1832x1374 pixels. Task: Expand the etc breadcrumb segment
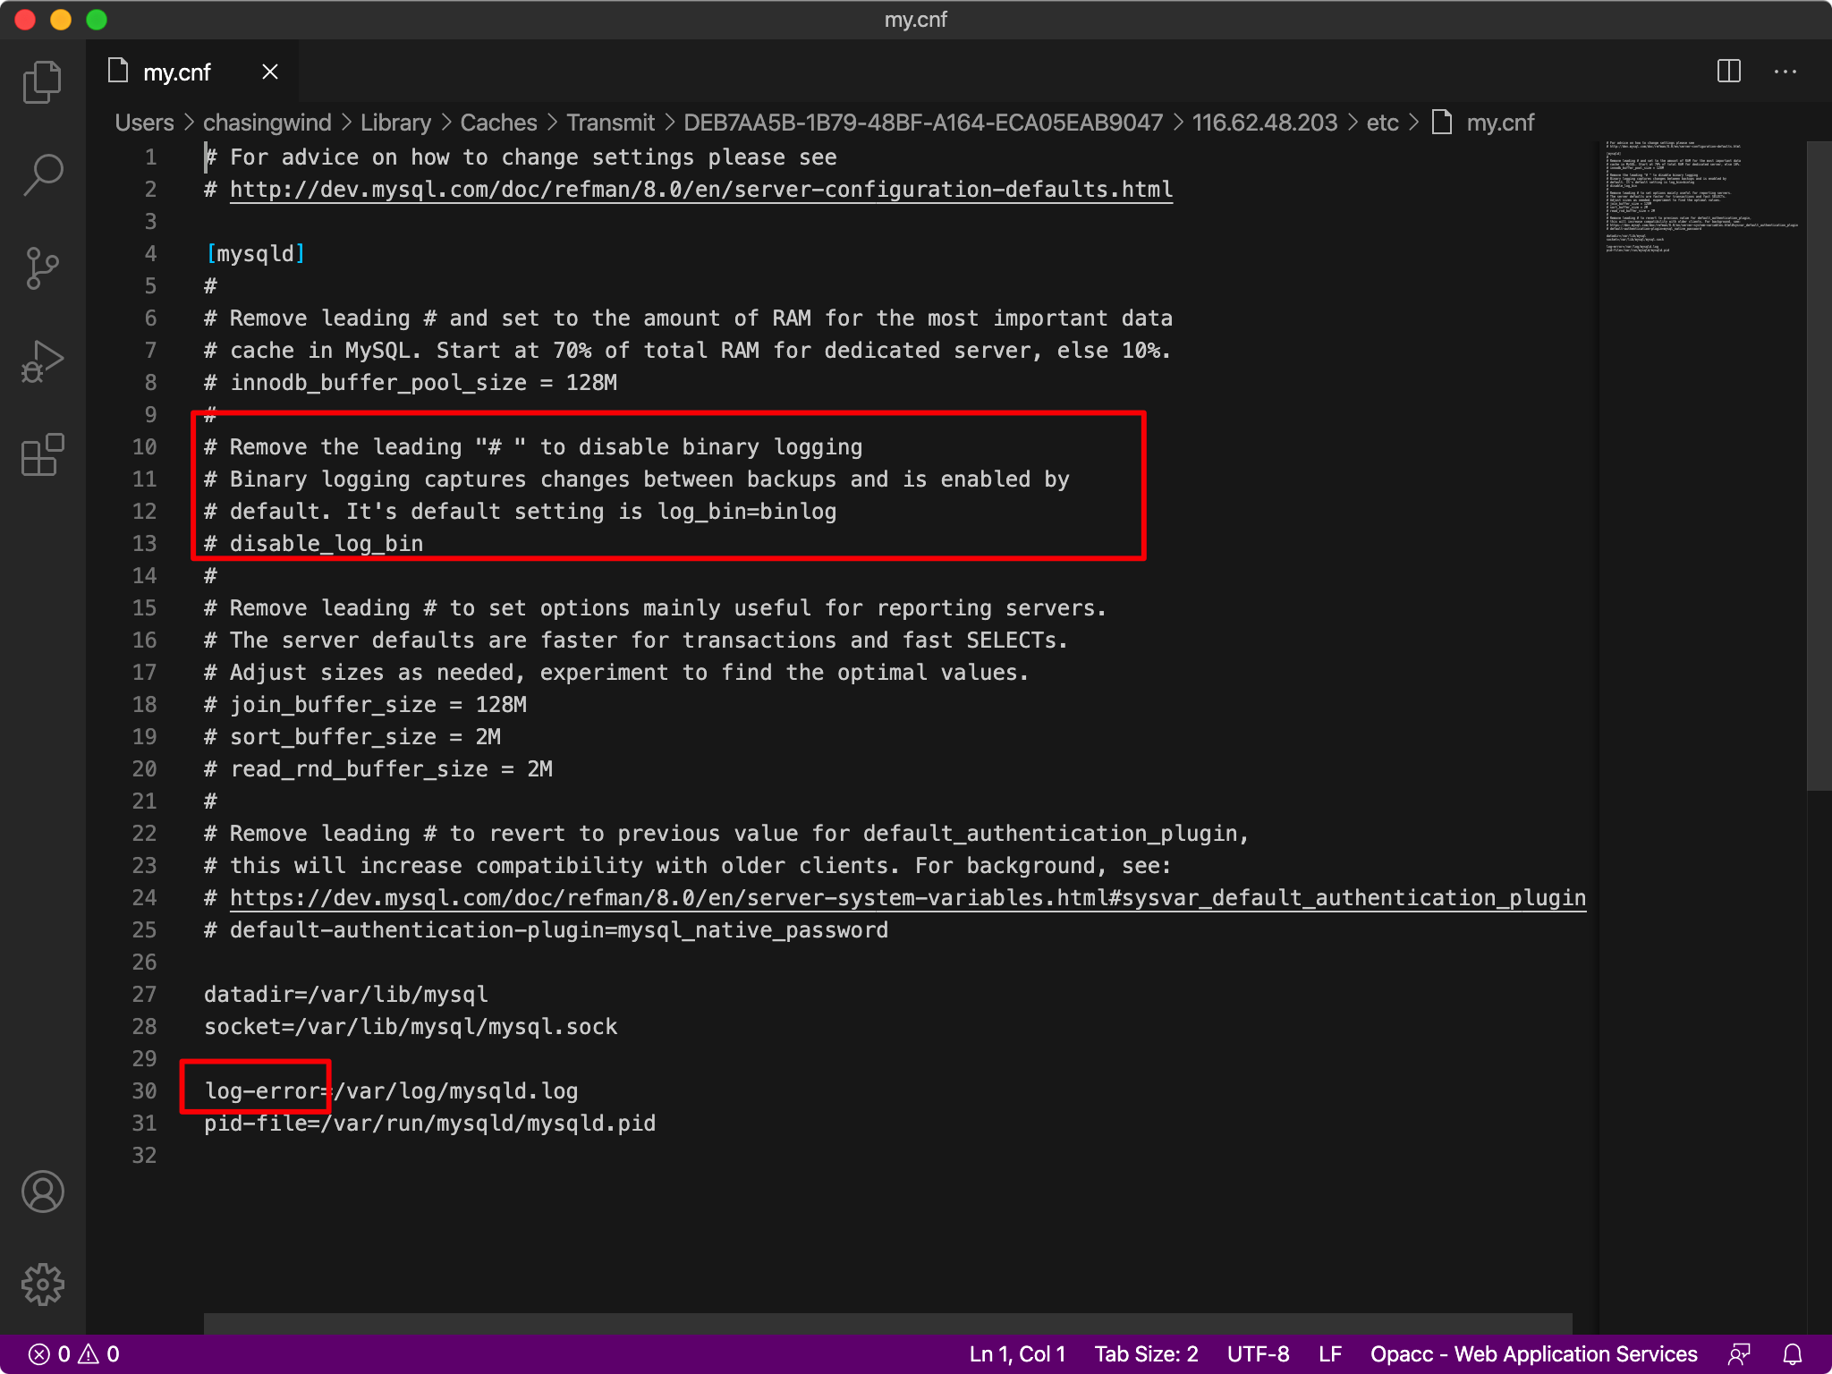[1382, 123]
